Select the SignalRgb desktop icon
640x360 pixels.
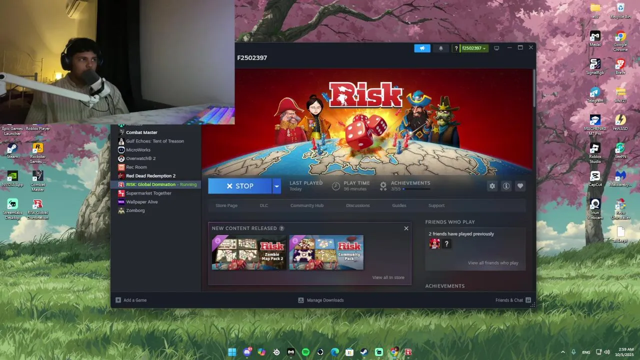coord(595,67)
